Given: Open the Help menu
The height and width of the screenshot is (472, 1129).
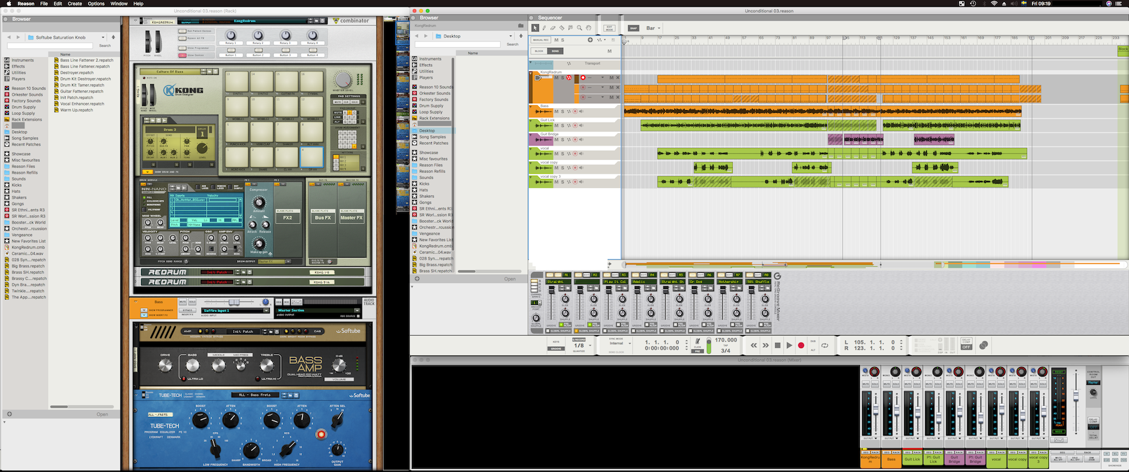Looking at the screenshot, I should (x=138, y=3).
